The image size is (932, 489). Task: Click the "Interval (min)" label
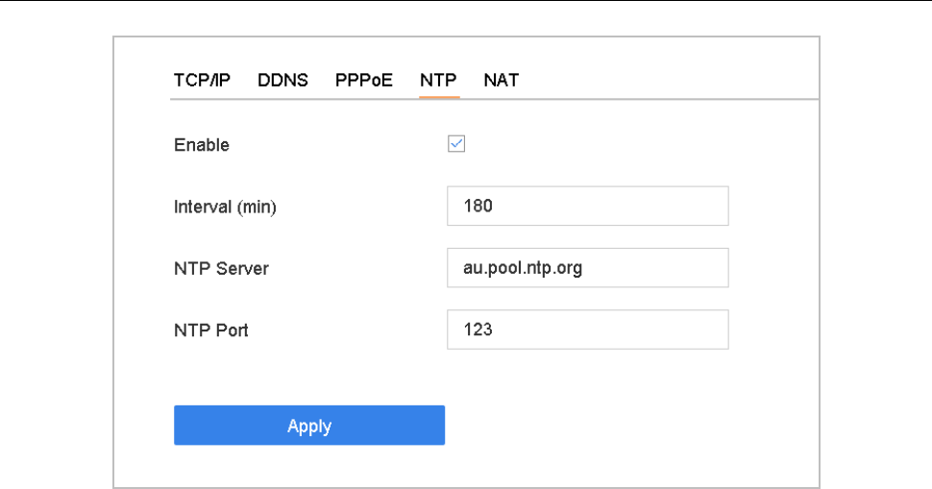click(225, 207)
